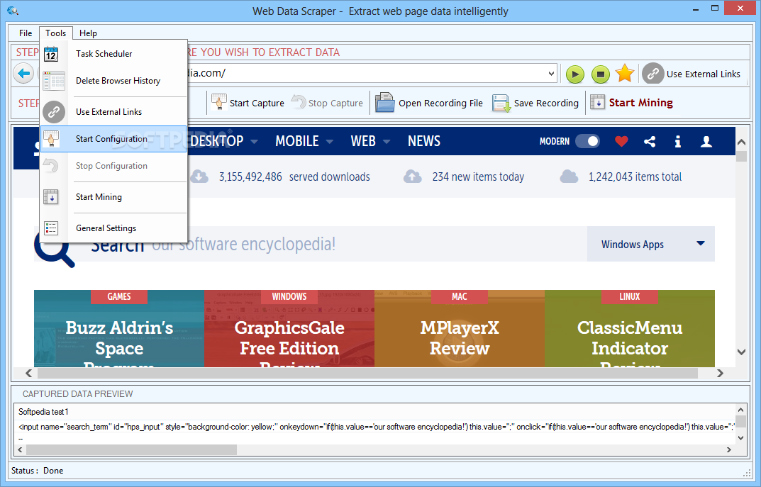Click the 'Status : Done' status bar text
Image resolution: width=761 pixels, height=487 pixels.
click(38, 471)
